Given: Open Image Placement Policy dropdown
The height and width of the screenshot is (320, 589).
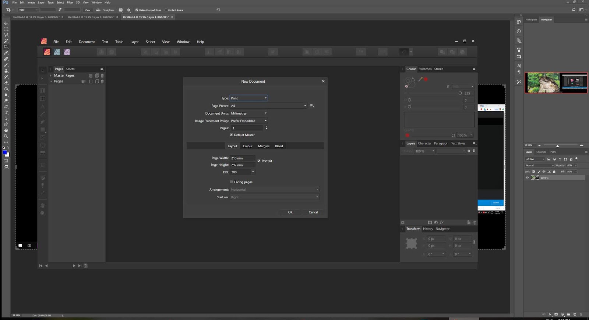Looking at the screenshot, I should [x=249, y=121].
